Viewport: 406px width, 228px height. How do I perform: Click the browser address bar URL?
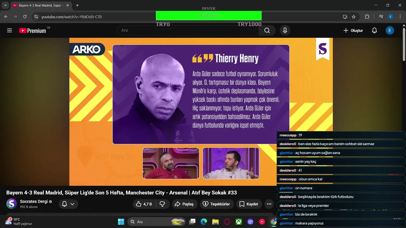point(72,16)
